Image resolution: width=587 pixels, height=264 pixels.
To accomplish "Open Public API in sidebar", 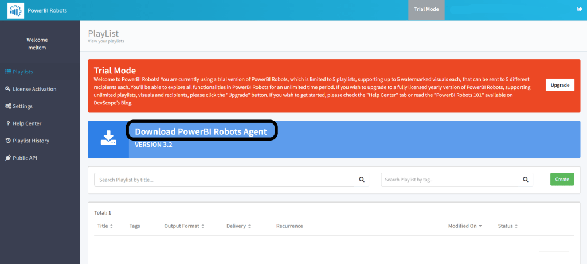I will coord(24,158).
